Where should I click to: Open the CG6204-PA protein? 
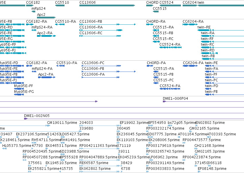(190, 66)
